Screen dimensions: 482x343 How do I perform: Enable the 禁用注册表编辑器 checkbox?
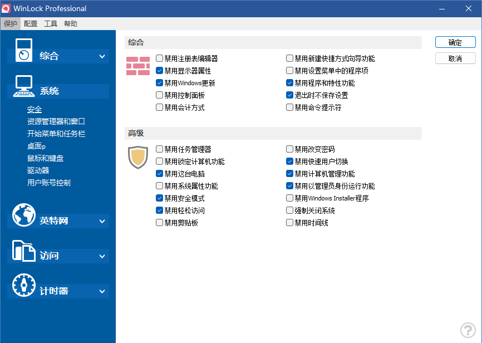(x=160, y=58)
